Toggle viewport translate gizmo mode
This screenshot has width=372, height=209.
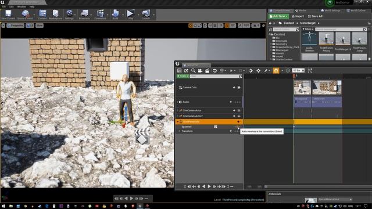pyautogui.click(x=190, y=26)
